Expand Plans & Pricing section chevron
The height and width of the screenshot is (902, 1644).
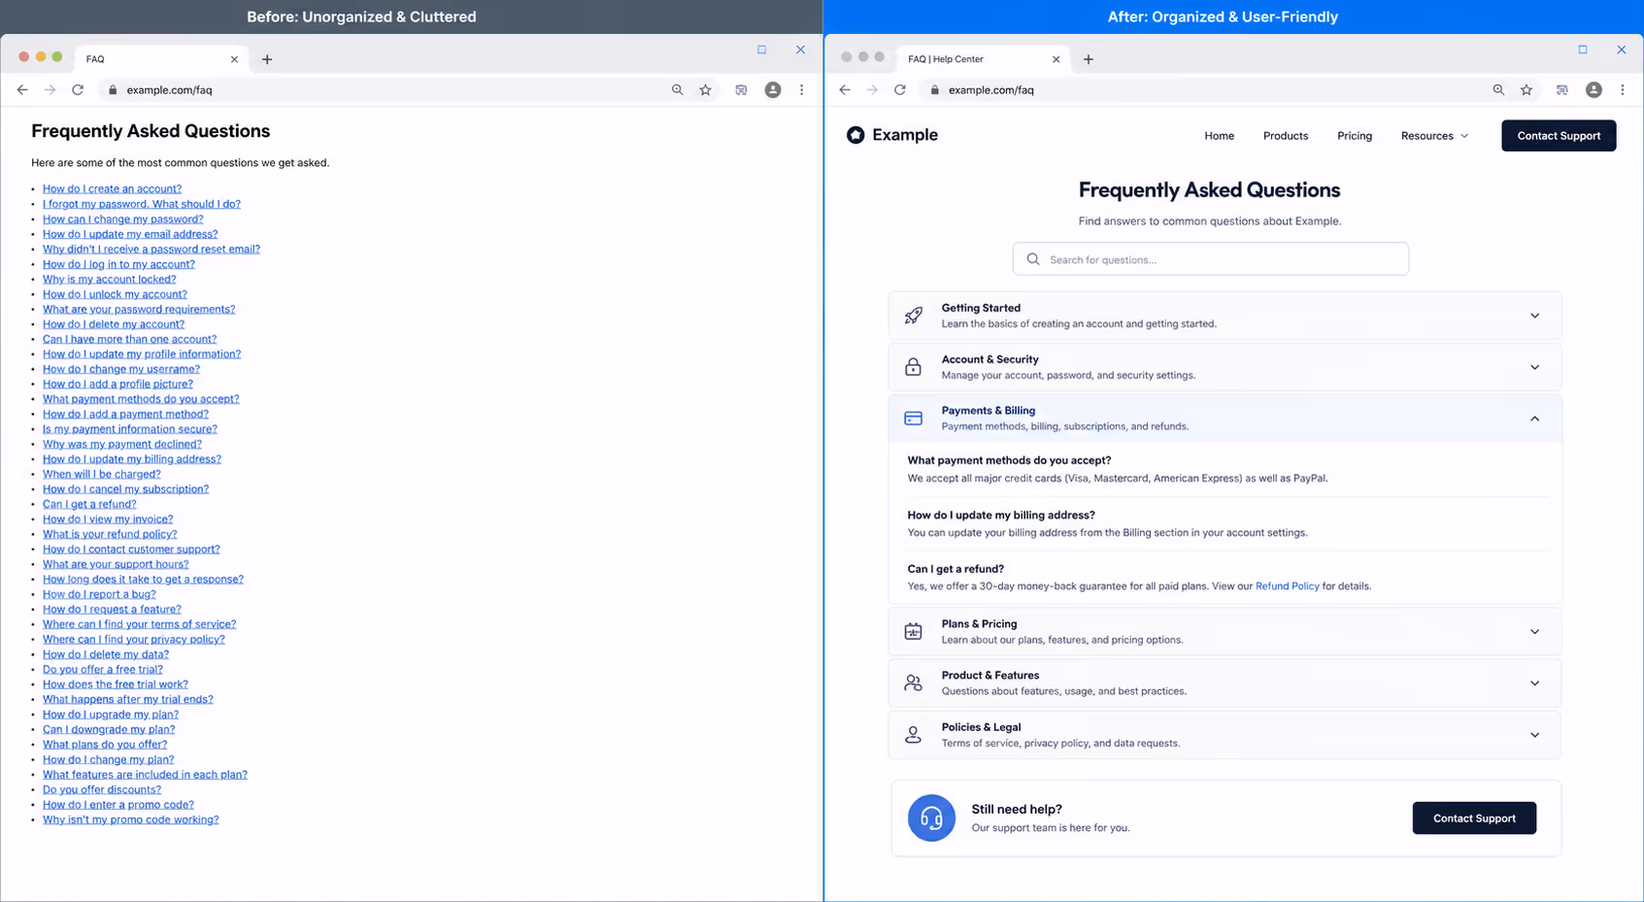[x=1534, y=632]
